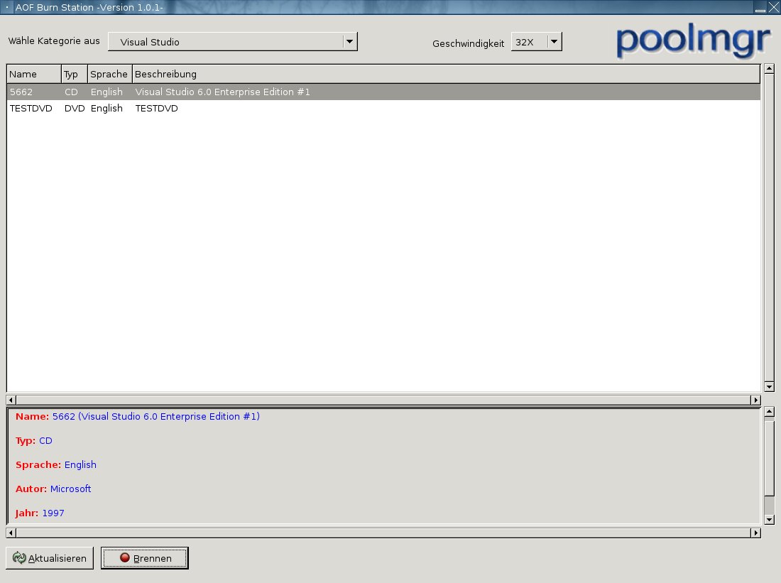This screenshot has height=583, width=781.
Task: Click the Beschreibung column header
Action: (x=446, y=75)
